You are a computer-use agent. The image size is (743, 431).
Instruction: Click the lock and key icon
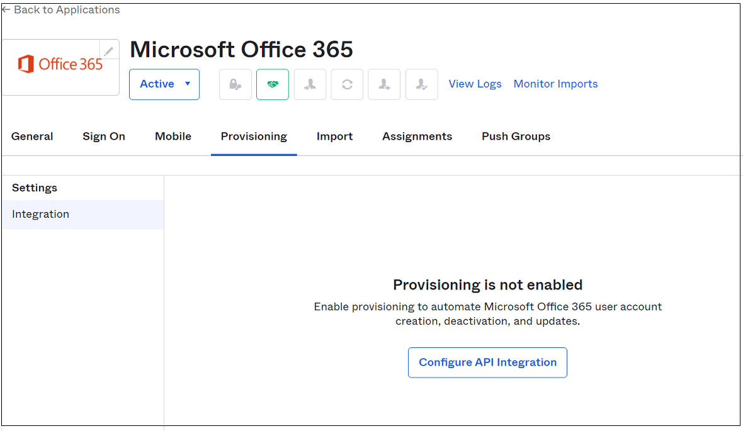coord(235,84)
